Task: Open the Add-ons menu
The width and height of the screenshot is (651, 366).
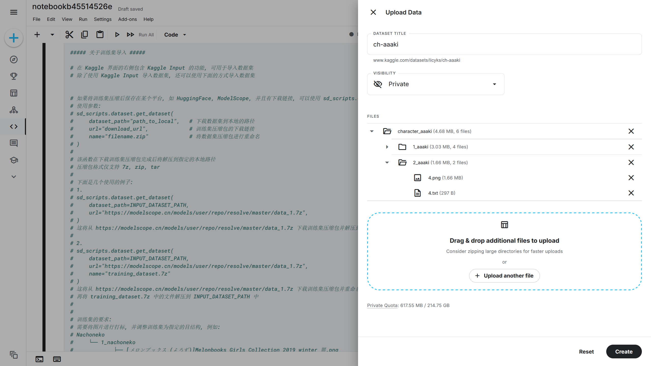Action: tap(127, 19)
